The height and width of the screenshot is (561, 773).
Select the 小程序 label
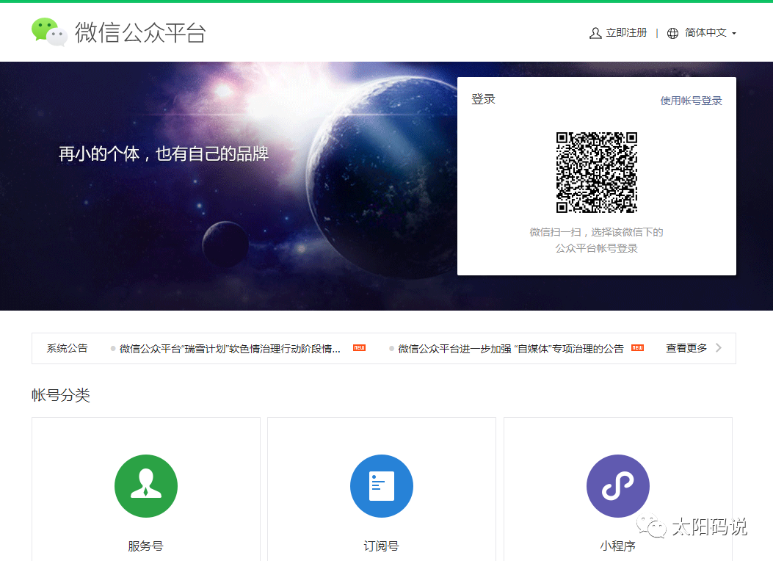coord(617,546)
